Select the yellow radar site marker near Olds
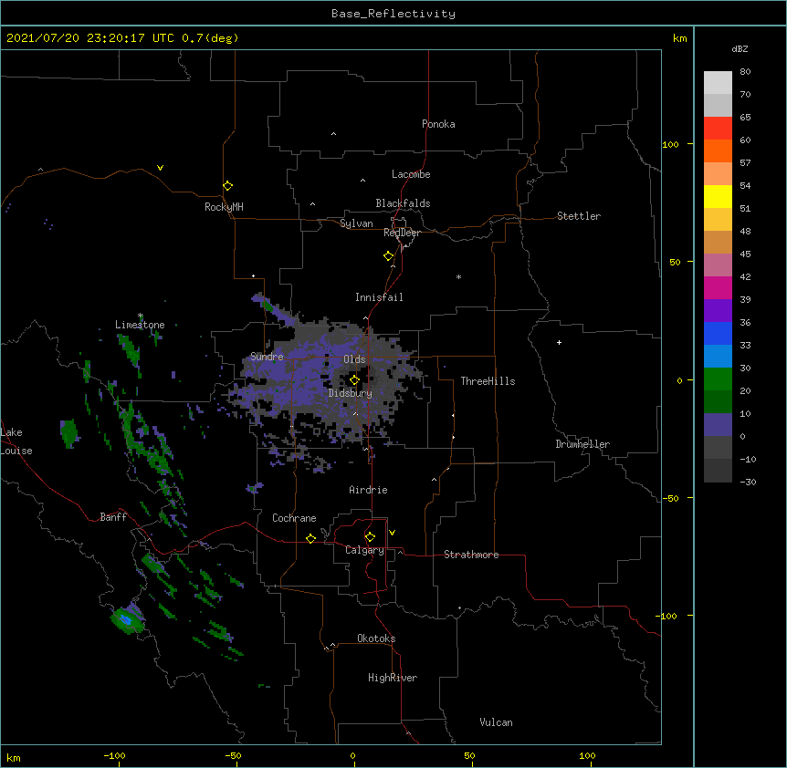Image resolution: width=787 pixels, height=768 pixels. (354, 380)
